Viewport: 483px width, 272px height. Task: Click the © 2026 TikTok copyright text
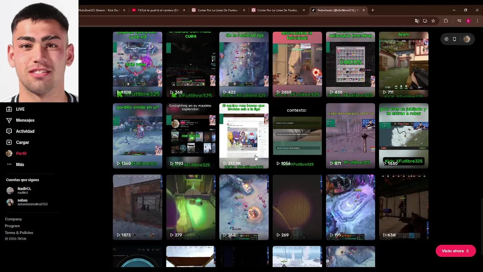click(x=15, y=239)
